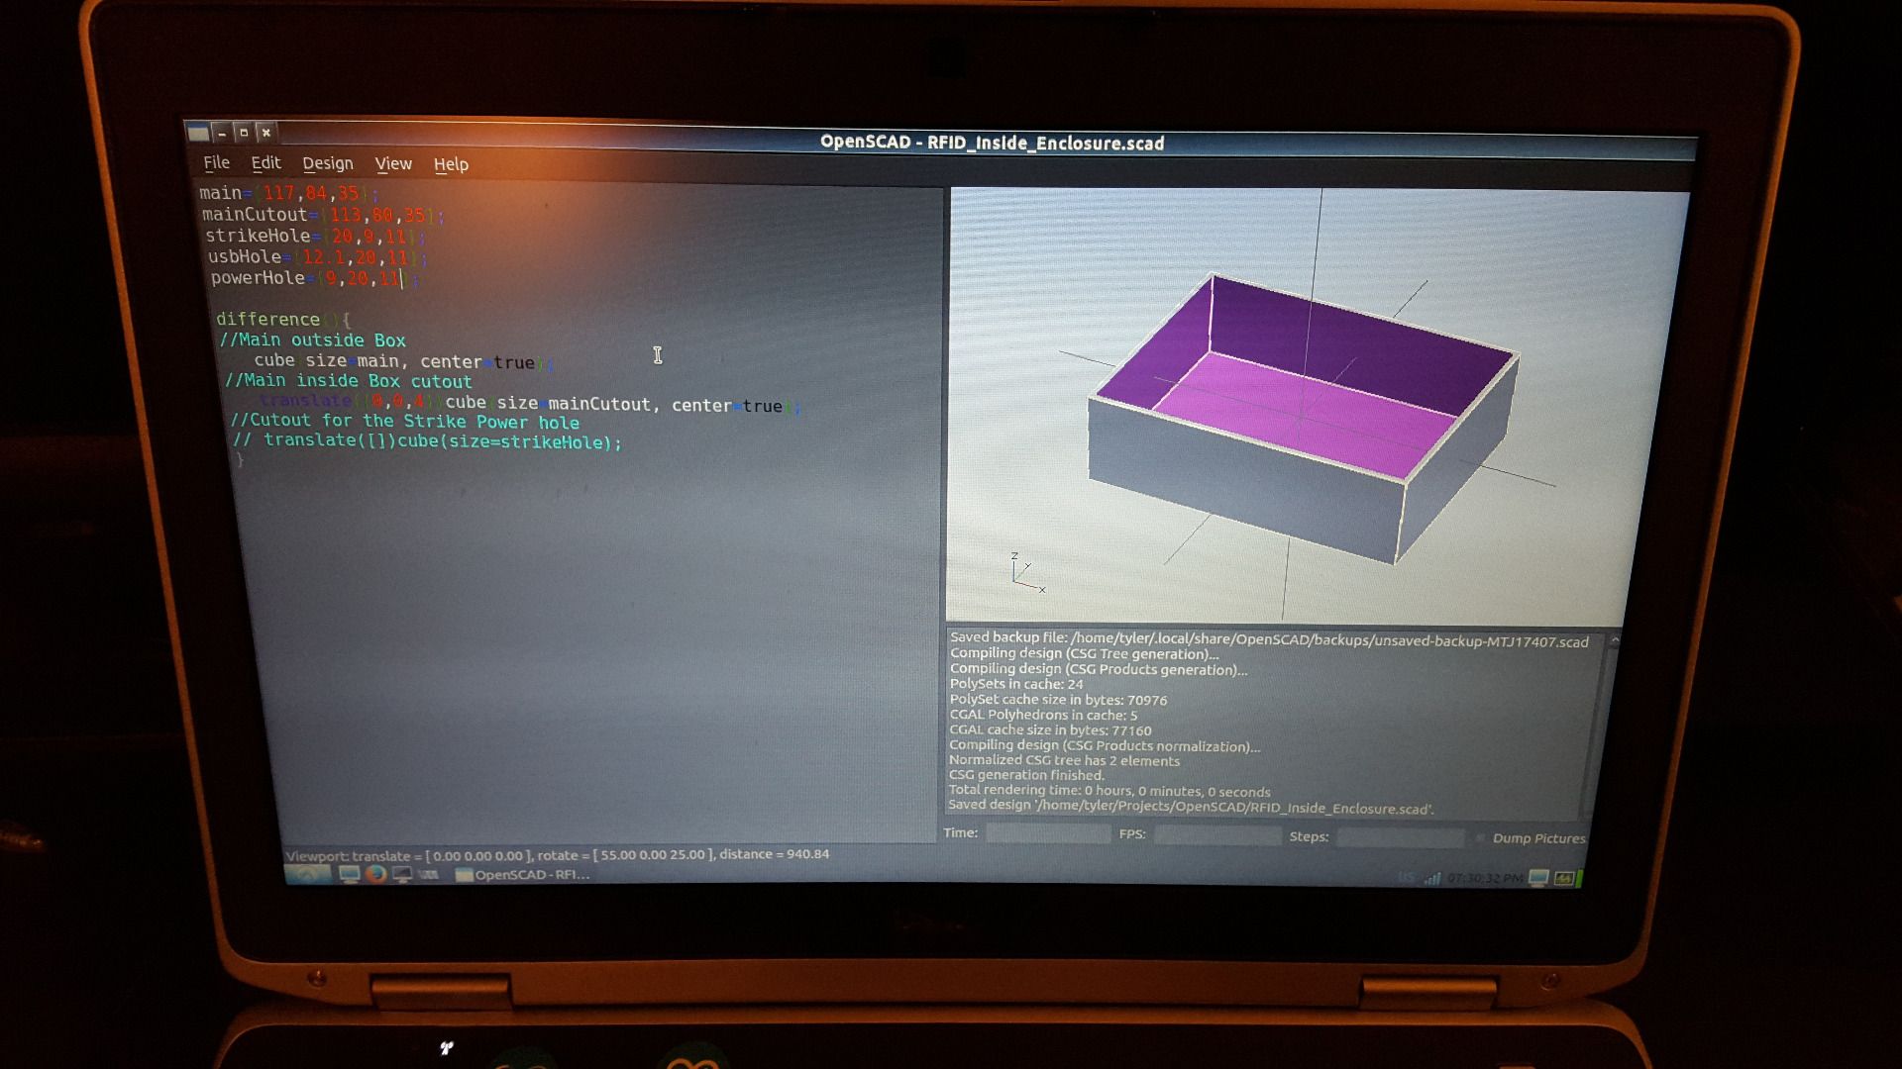The width and height of the screenshot is (1902, 1069).
Task: Click the desktop monitor taskbar icon
Action: point(349,874)
